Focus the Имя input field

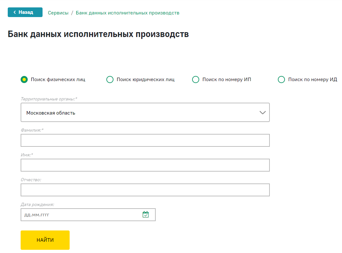145,165
